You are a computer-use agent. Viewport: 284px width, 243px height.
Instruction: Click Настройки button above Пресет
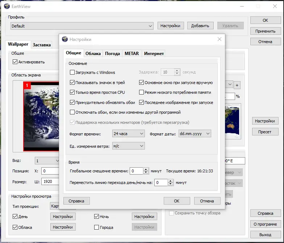(265, 121)
